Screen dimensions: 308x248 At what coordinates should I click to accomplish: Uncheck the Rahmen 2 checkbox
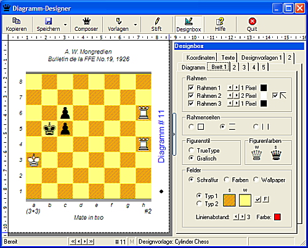click(x=191, y=95)
